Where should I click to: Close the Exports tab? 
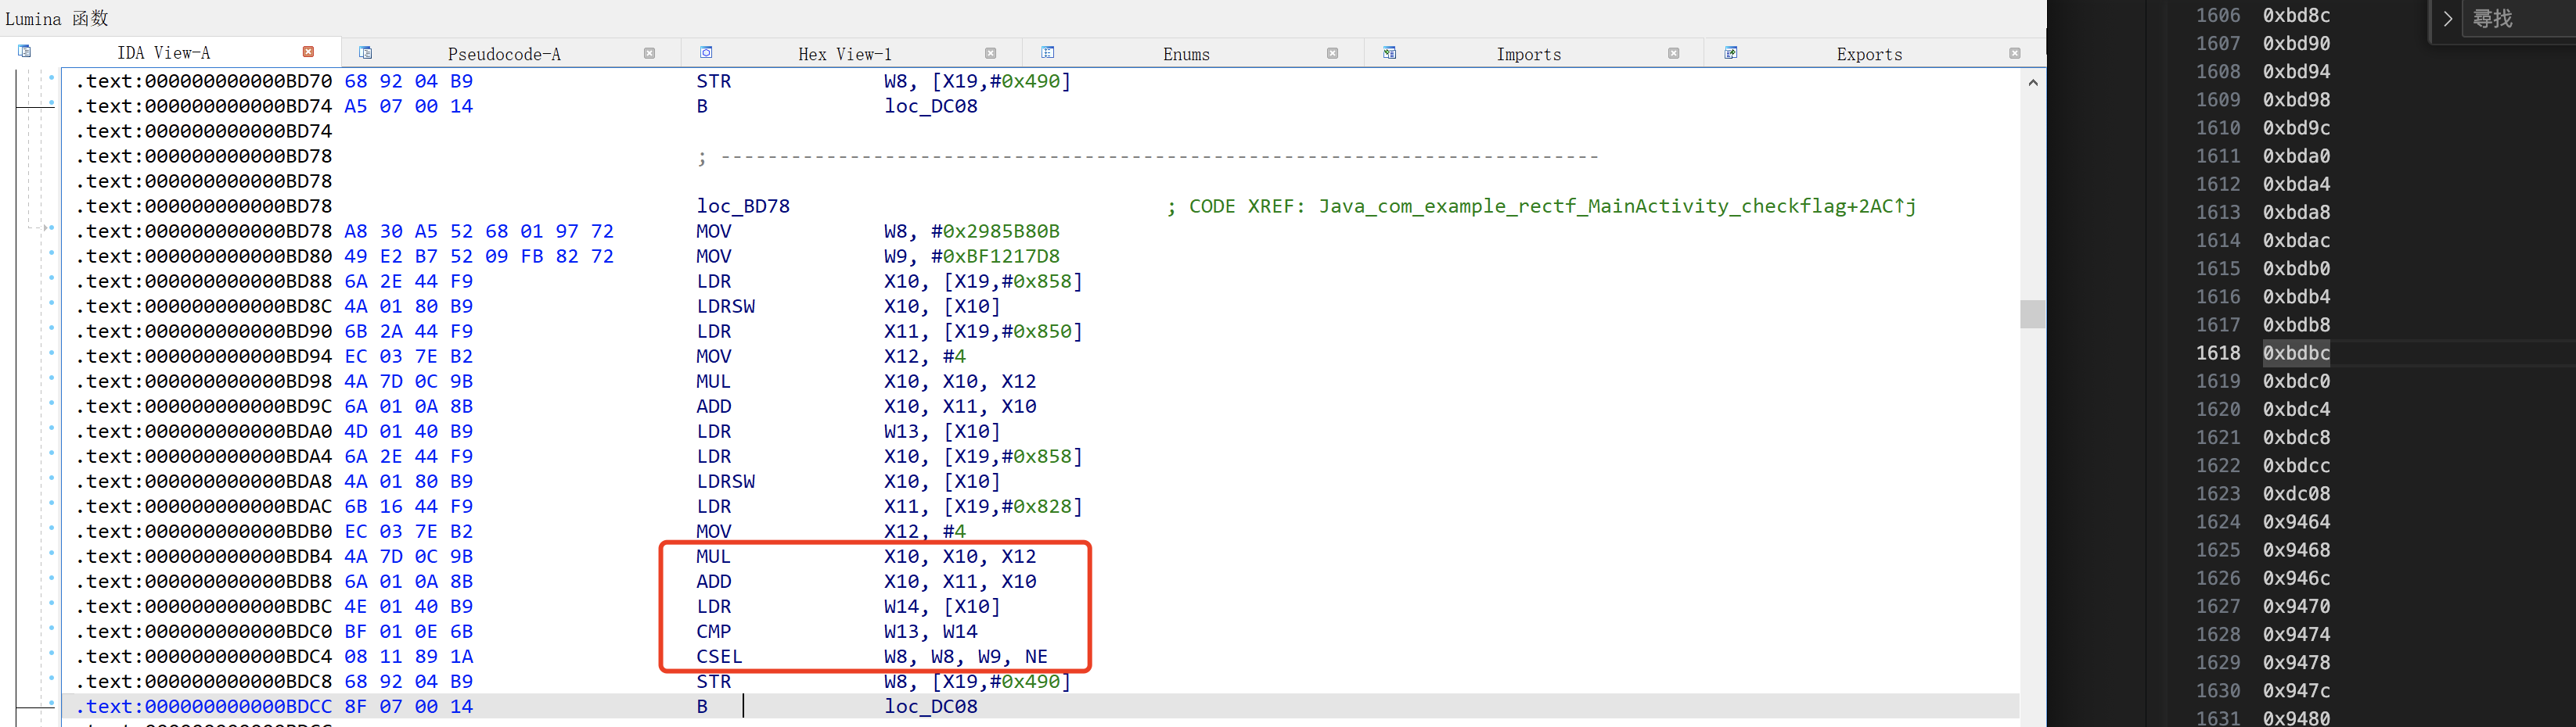click(2014, 53)
